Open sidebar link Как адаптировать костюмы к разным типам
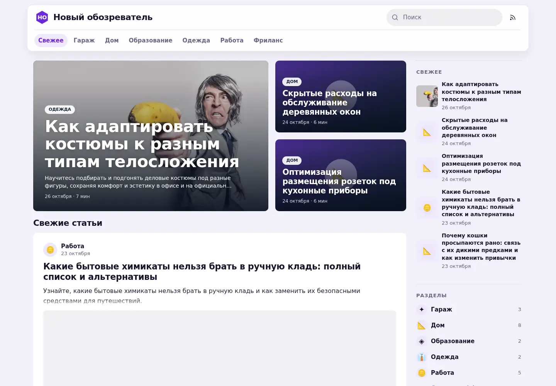 tap(481, 92)
